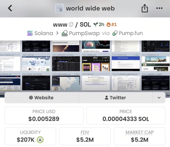
Task: Open the share icon menu
Action: [145, 8]
